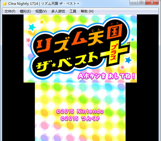The width and height of the screenshot is (161, 141).
Task: Open the 模拟(E) menu
Action: [x=25, y=11]
